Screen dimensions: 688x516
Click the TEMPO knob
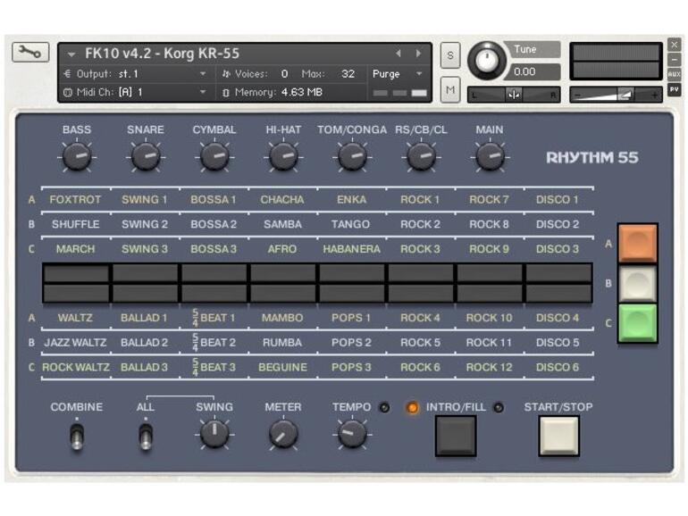pyautogui.click(x=352, y=434)
